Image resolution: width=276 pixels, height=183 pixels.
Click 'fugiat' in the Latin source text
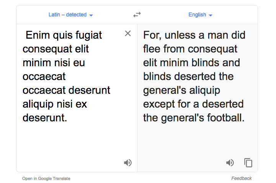pyautogui.click(x=88, y=35)
